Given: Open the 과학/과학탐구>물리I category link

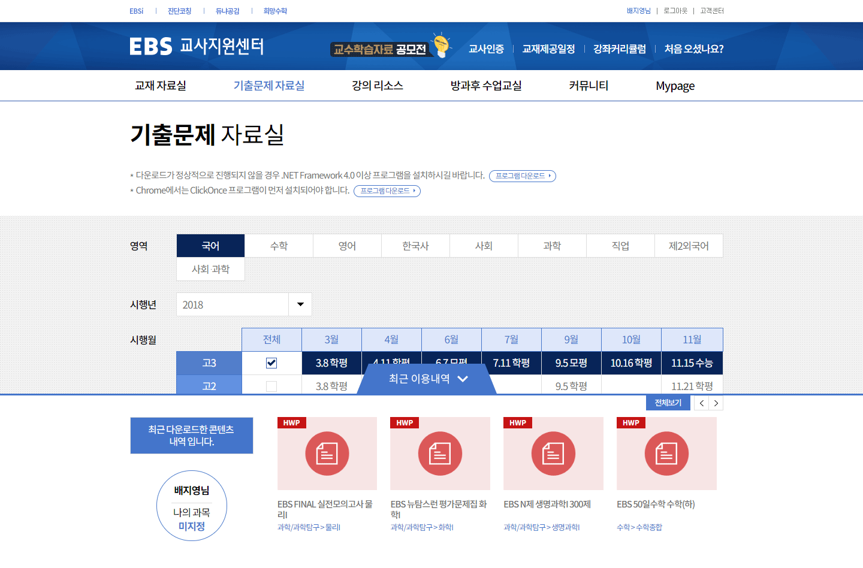Looking at the screenshot, I should click(x=309, y=527).
